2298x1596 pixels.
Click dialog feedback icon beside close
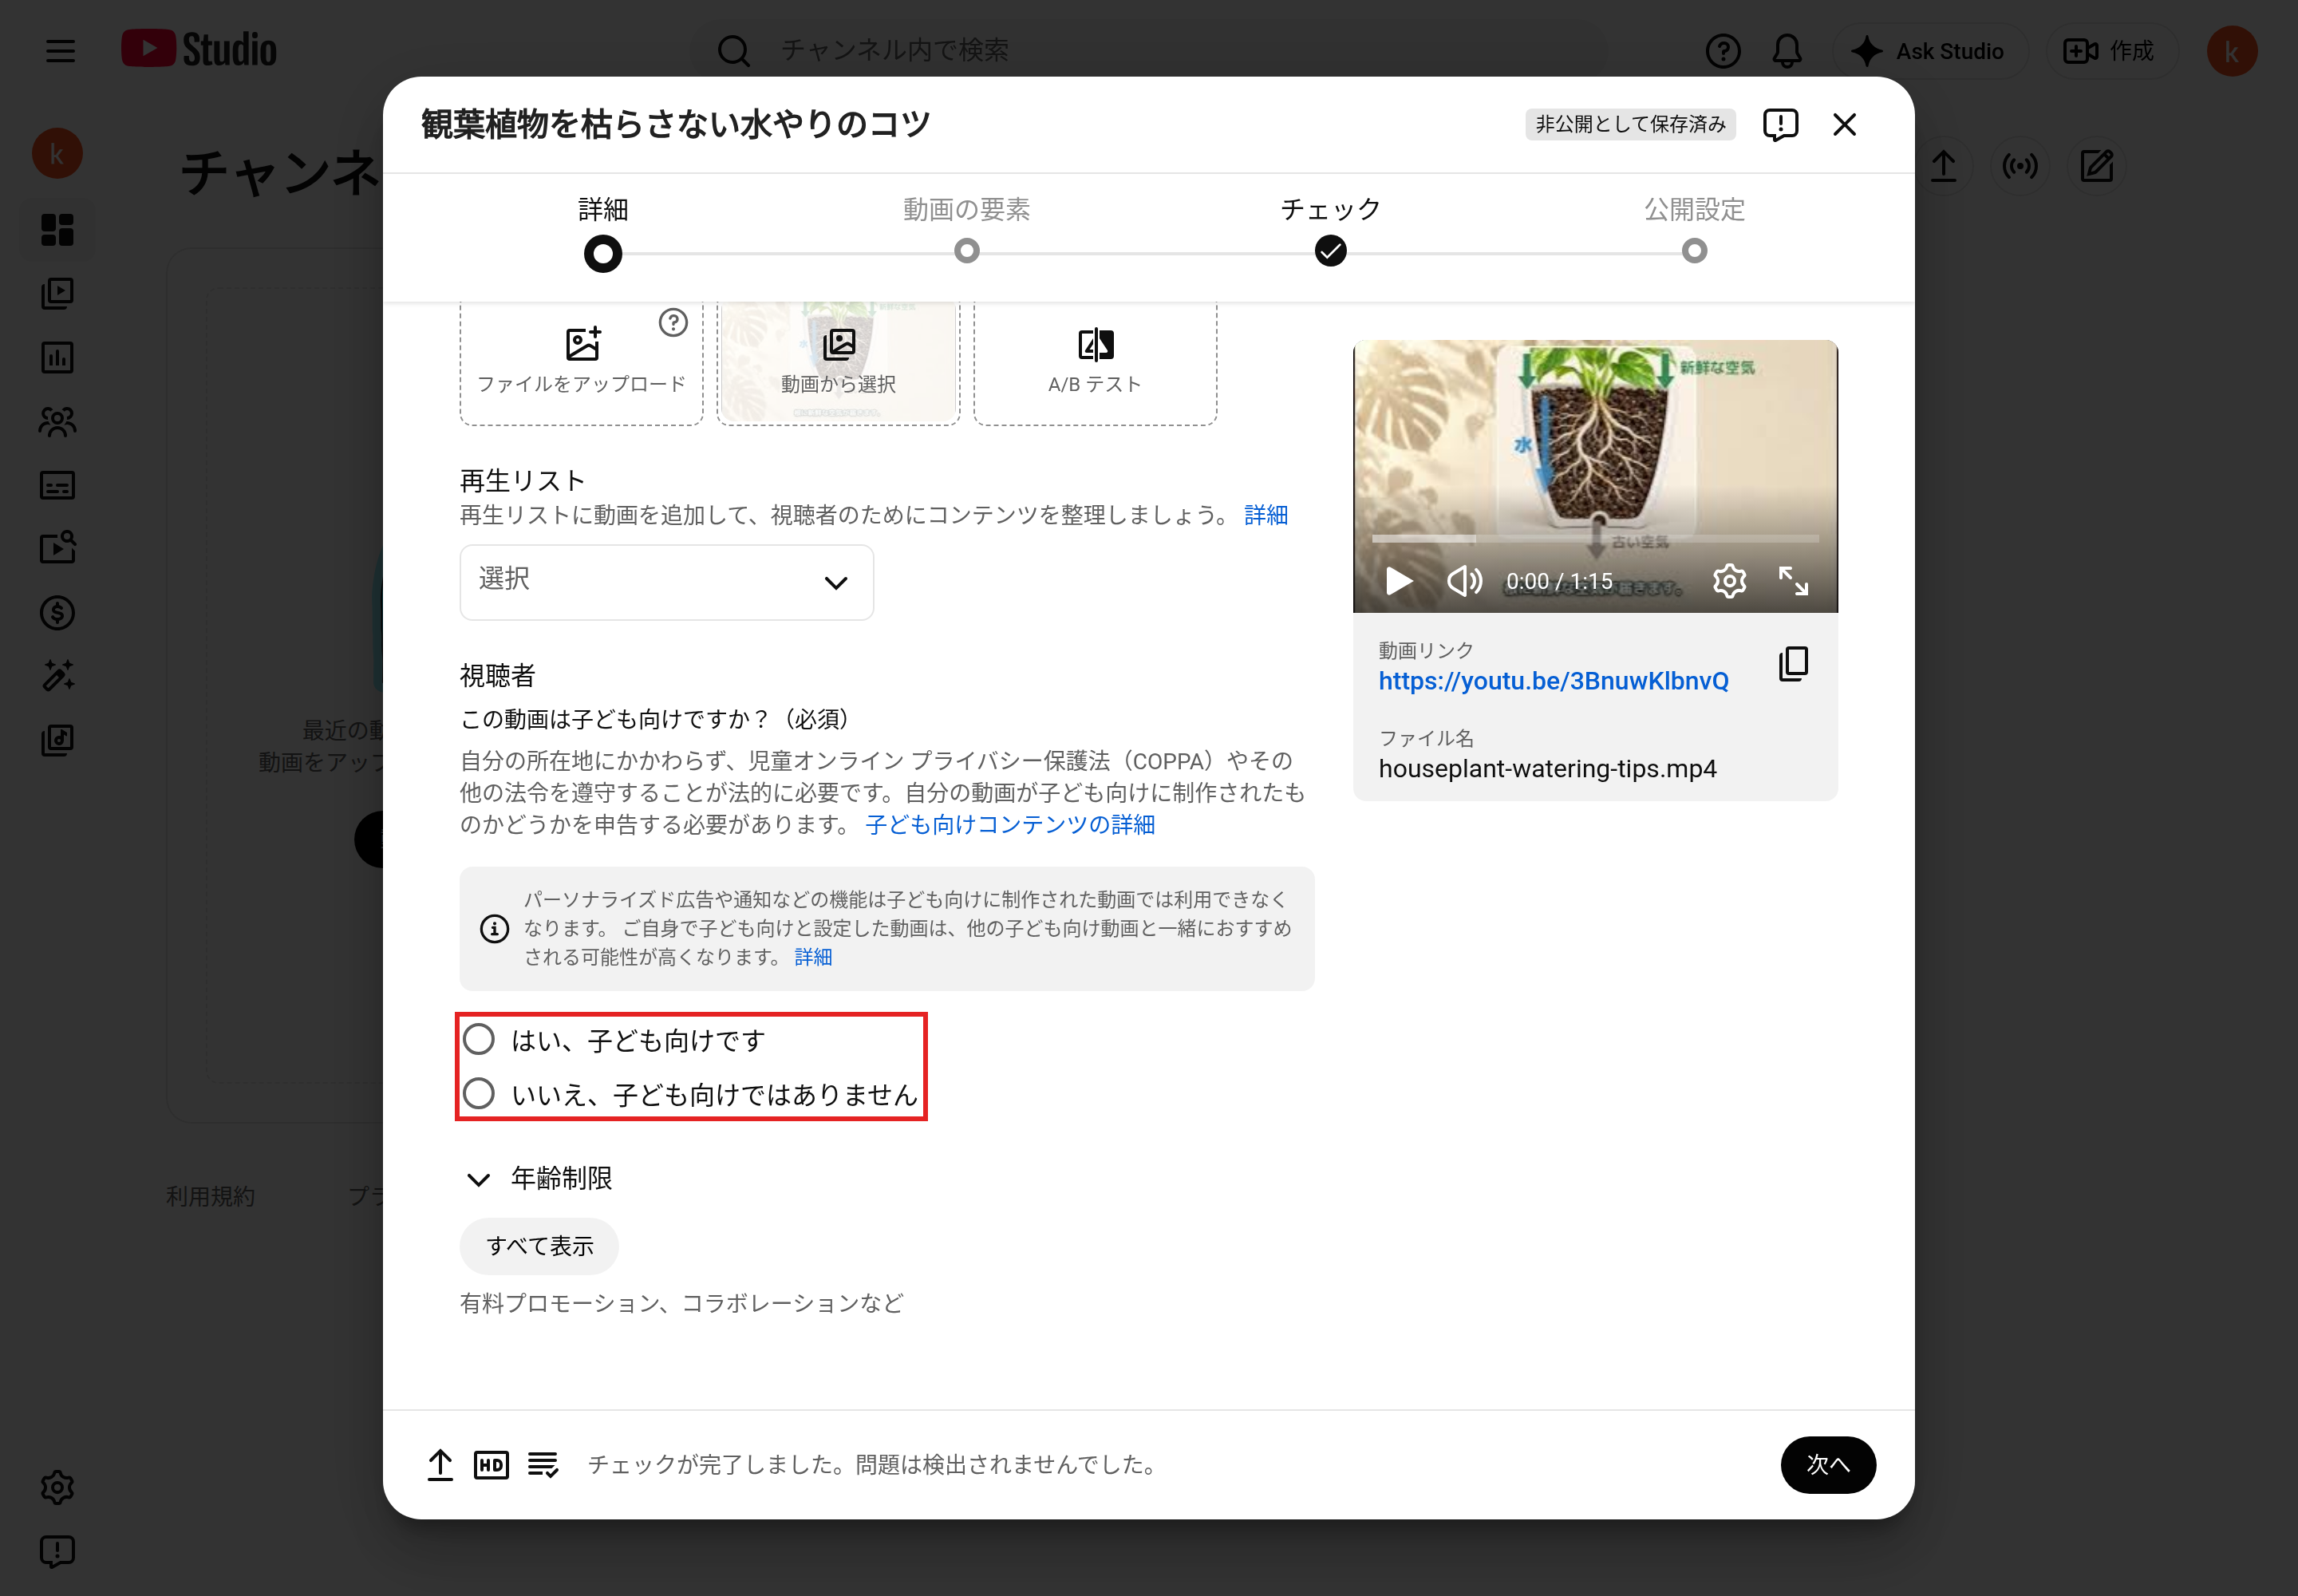(1780, 124)
